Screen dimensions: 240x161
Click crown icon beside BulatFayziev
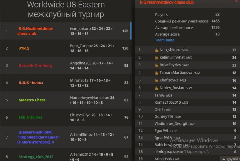pos(157,65)
